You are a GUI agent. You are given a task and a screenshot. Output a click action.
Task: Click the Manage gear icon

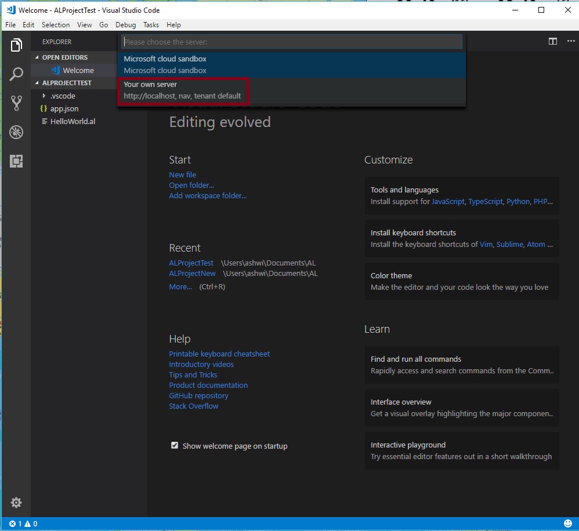(x=16, y=502)
